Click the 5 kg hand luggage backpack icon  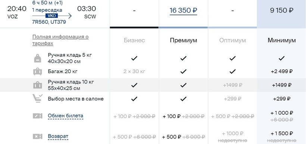(x=37, y=58)
